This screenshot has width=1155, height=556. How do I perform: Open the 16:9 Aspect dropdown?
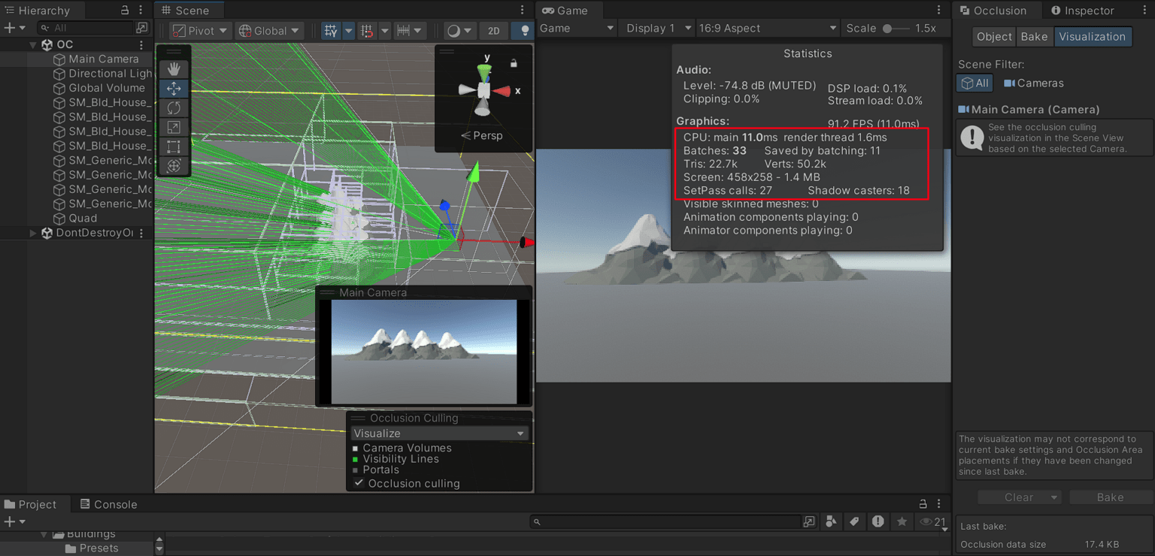[x=767, y=28]
